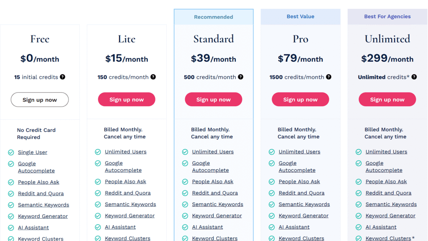Click help icon next to 1500 credits/month
This screenshot has height=241, width=428.
pos(329,77)
